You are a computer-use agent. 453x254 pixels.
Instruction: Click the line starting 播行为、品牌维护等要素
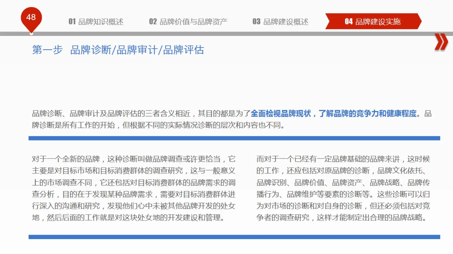coord(343,194)
